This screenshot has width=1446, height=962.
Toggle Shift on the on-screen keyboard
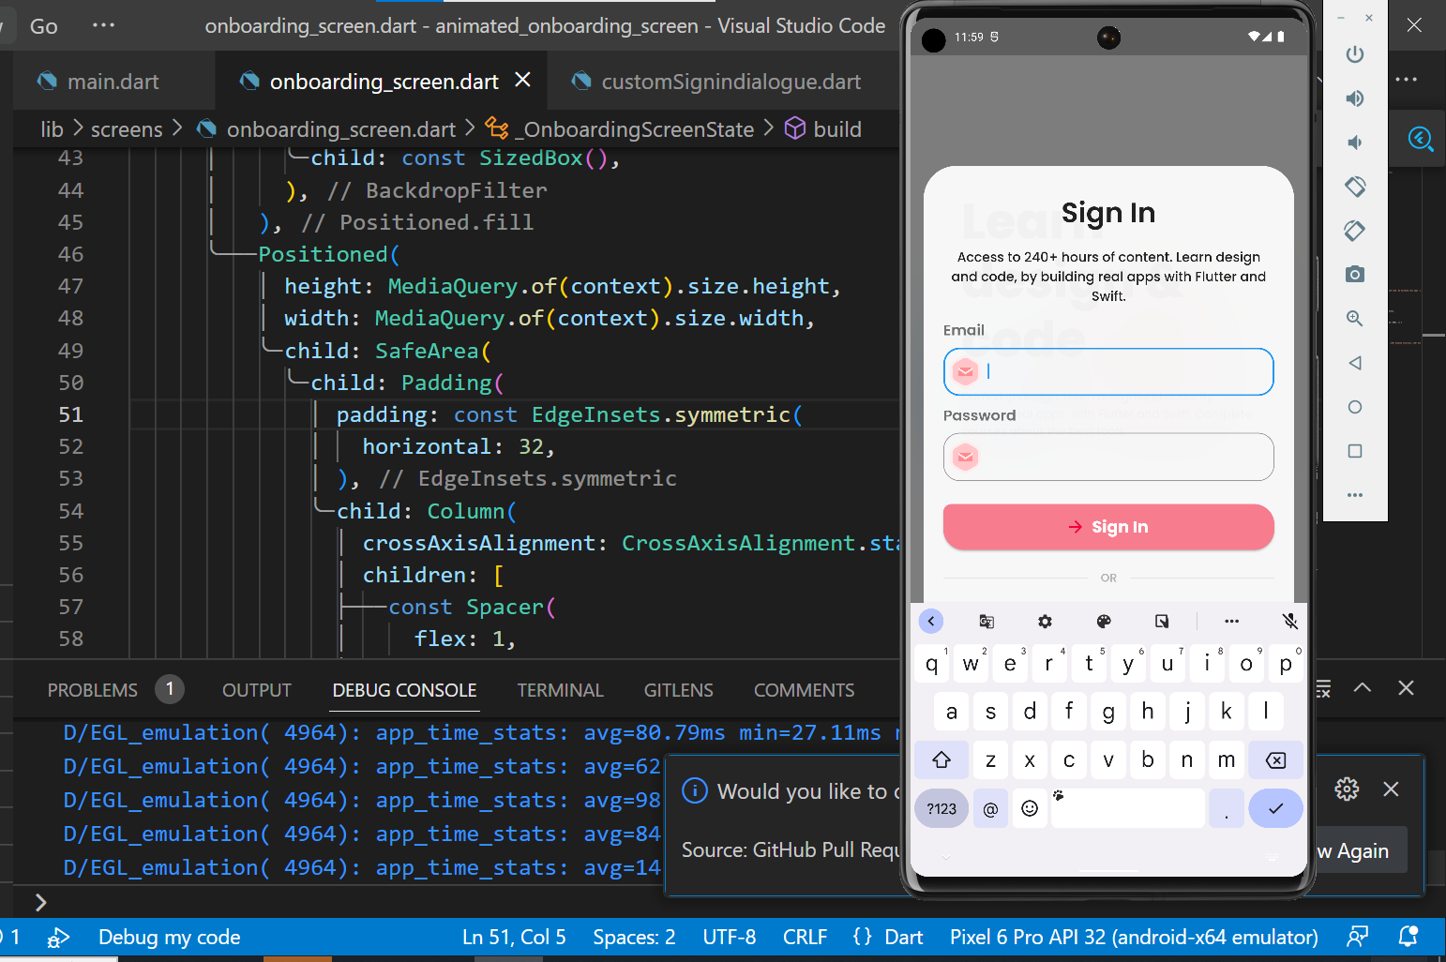click(x=941, y=759)
